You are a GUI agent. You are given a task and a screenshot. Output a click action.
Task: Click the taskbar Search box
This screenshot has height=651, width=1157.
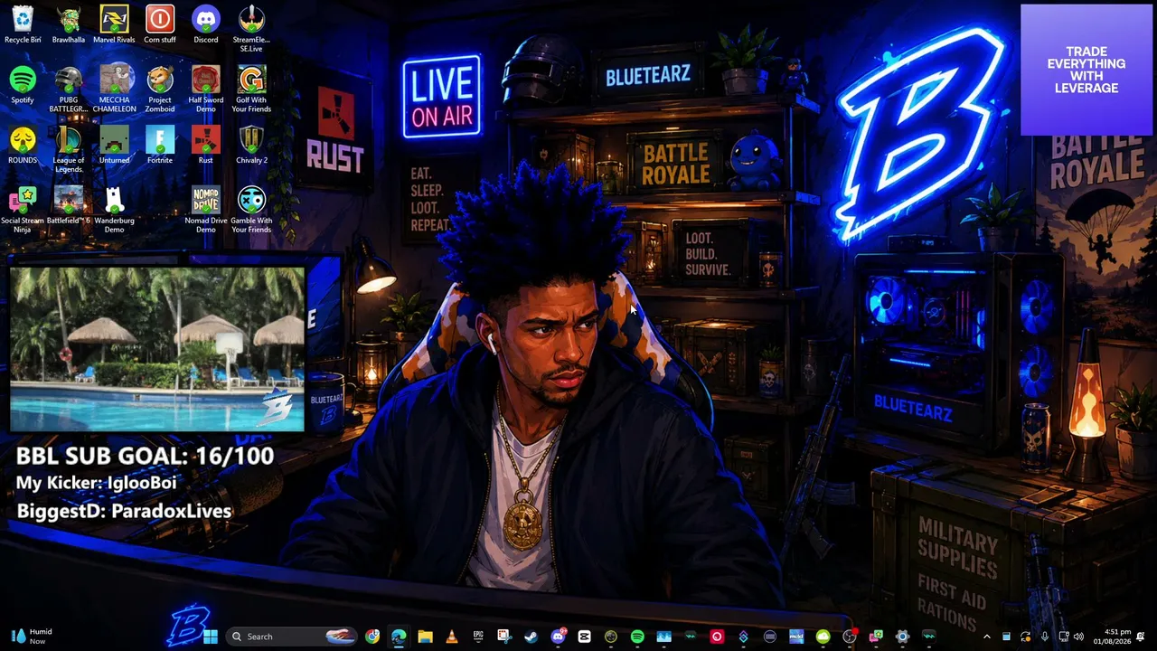(x=291, y=637)
